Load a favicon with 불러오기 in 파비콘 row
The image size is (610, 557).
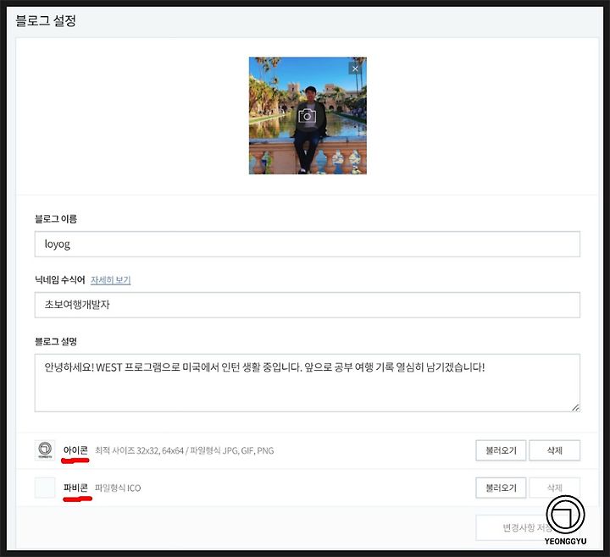click(x=501, y=488)
